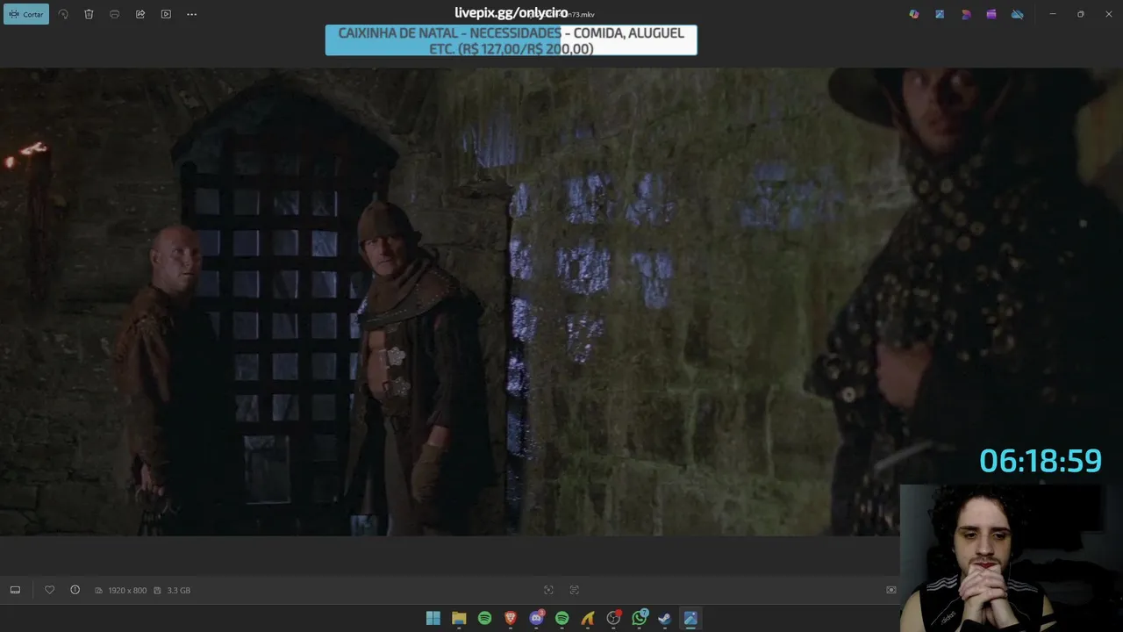The image size is (1123, 632).
Task: Open the Photos edit-image icon in the title bar
Action: click(940, 14)
